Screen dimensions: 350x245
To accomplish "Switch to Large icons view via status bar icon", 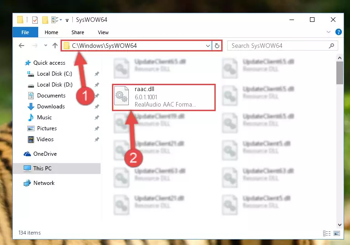I will coord(337,233).
